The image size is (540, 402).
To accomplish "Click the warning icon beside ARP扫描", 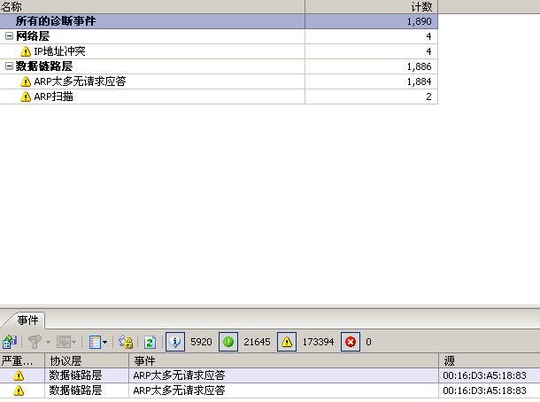I will (26, 97).
